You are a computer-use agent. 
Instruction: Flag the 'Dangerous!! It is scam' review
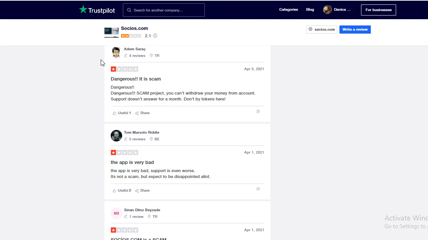pyautogui.click(x=258, y=112)
